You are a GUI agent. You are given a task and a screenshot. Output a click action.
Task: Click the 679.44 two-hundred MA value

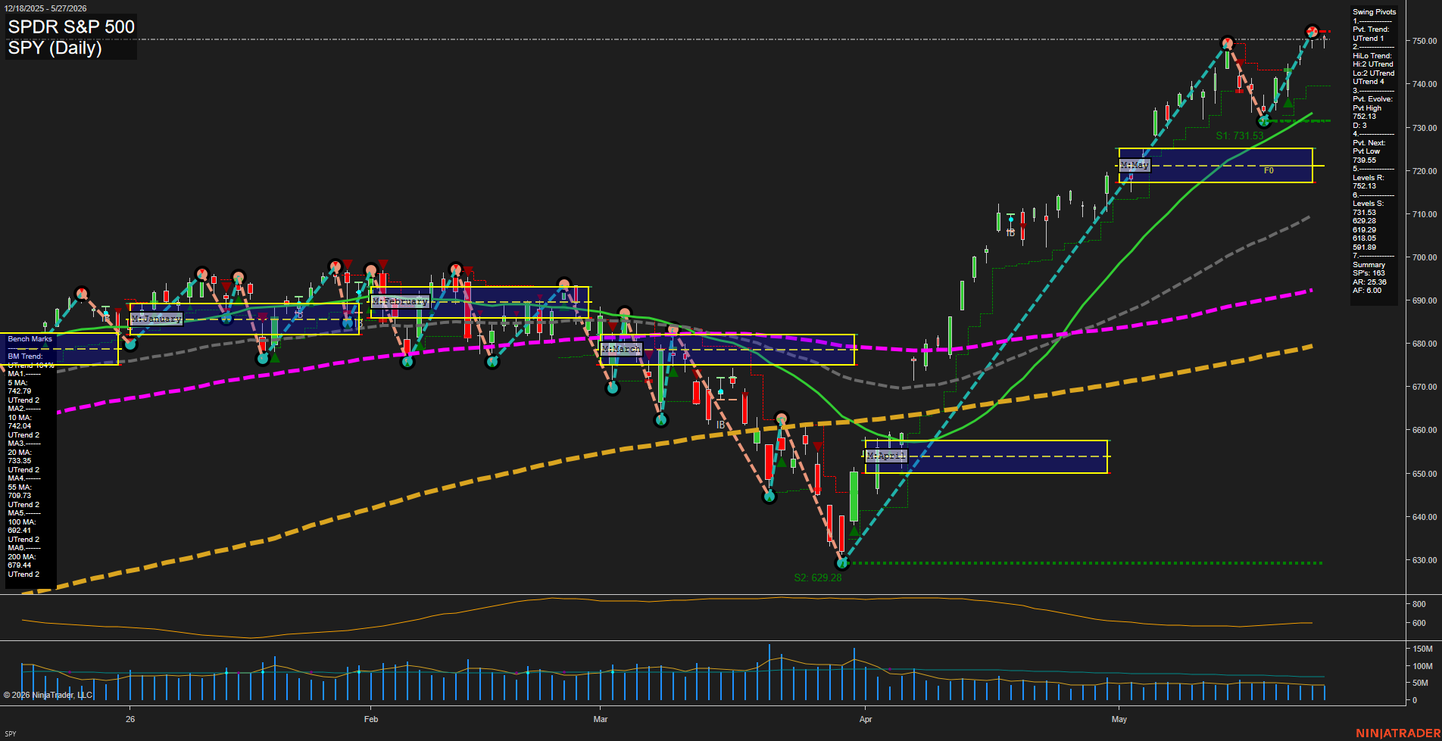[20, 565]
